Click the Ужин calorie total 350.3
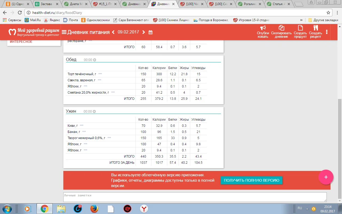Image resolution: width=342 pixels, height=214 pixels. click(x=159, y=156)
